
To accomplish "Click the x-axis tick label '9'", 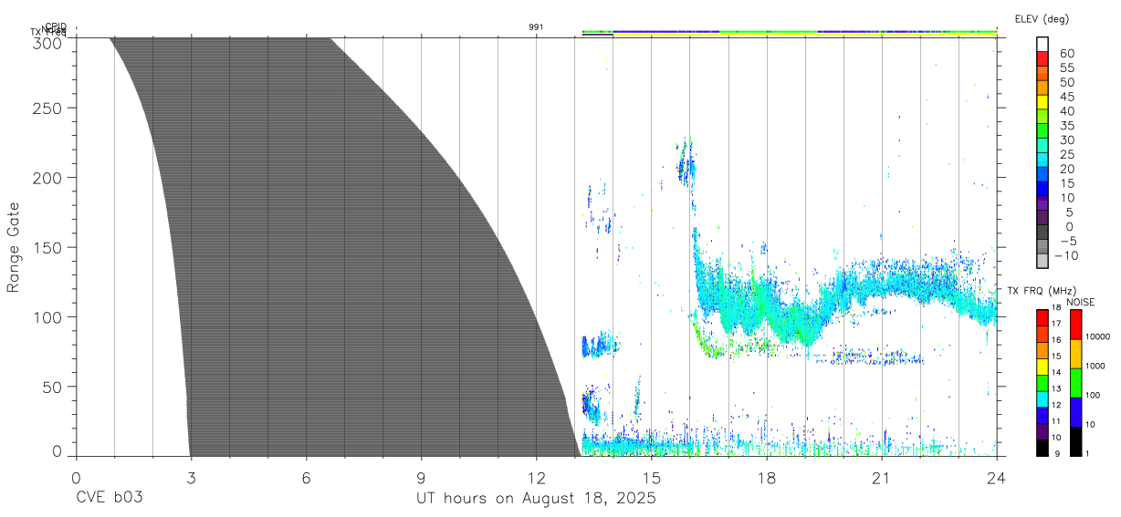I will pos(421,479).
